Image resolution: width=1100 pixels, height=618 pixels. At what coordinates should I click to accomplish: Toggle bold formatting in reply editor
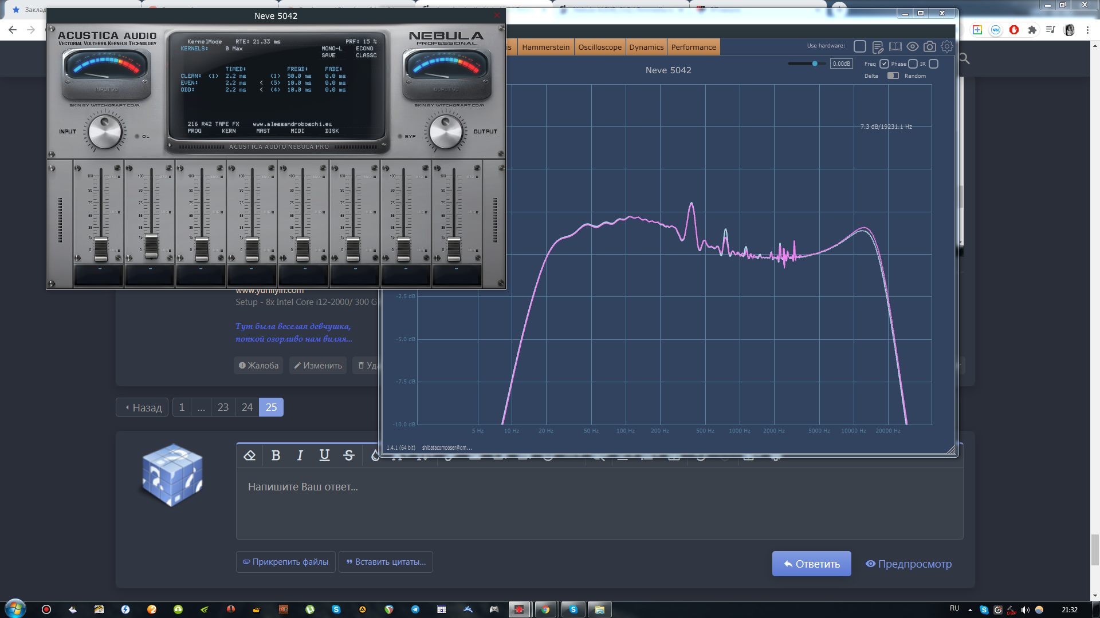[x=276, y=455]
